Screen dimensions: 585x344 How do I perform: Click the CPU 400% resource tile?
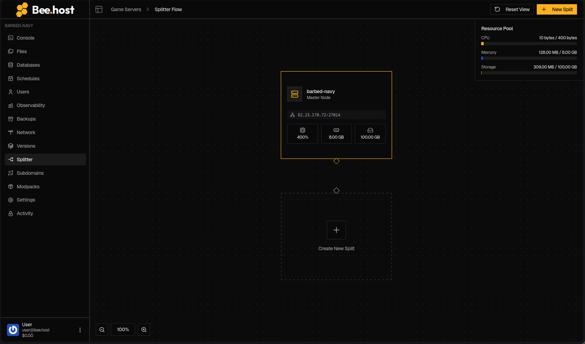click(302, 133)
